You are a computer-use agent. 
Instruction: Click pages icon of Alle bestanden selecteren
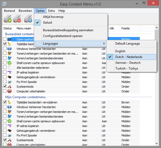[9, 67]
